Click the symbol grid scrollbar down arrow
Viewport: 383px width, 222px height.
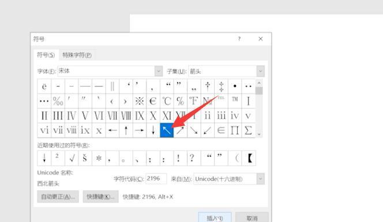click(x=259, y=134)
